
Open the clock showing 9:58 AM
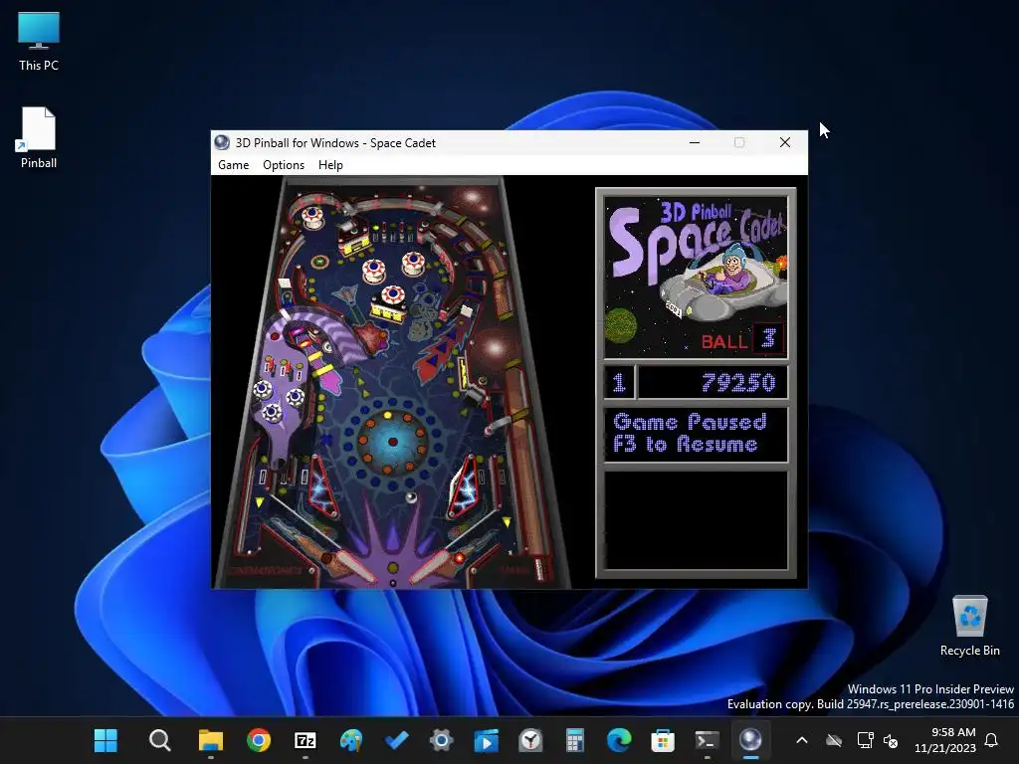(945, 740)
